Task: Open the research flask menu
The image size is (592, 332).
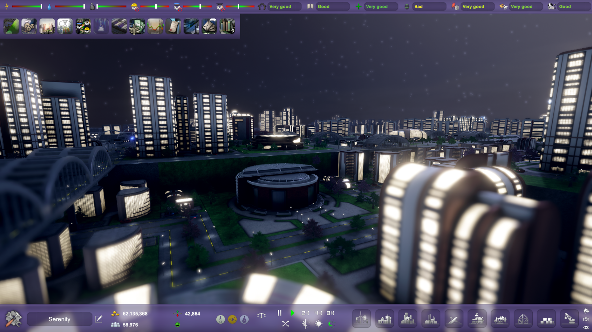Action: (101, 26)
